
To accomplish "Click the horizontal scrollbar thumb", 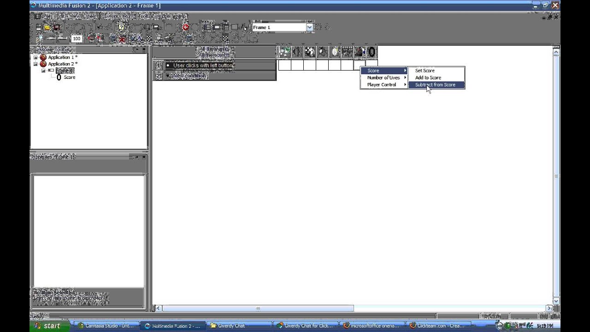I will pyautogui.click(x=258, y=308).
